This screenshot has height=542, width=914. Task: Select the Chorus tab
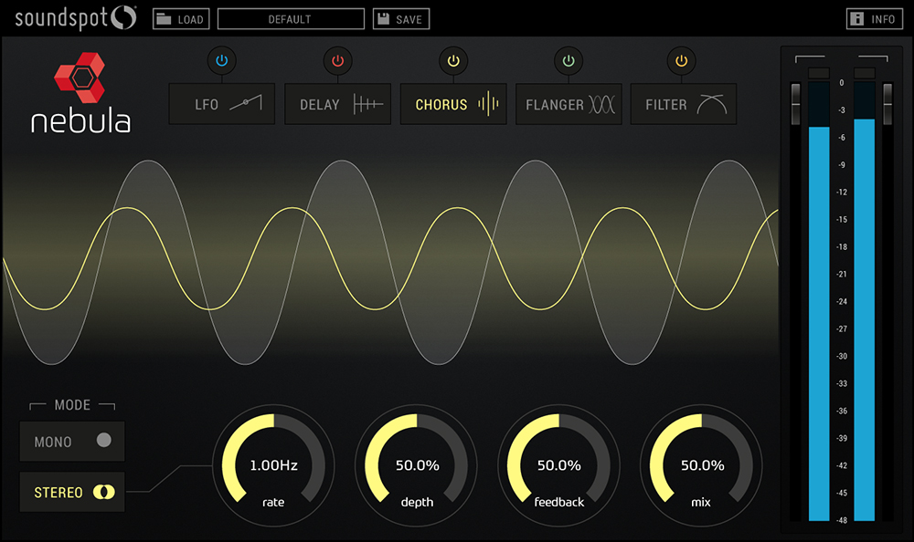(x=453, y=104)
